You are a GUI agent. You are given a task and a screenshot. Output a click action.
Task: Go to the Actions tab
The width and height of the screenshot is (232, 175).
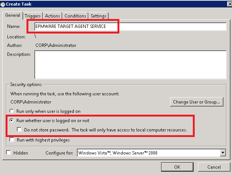[x=52, y=16]
